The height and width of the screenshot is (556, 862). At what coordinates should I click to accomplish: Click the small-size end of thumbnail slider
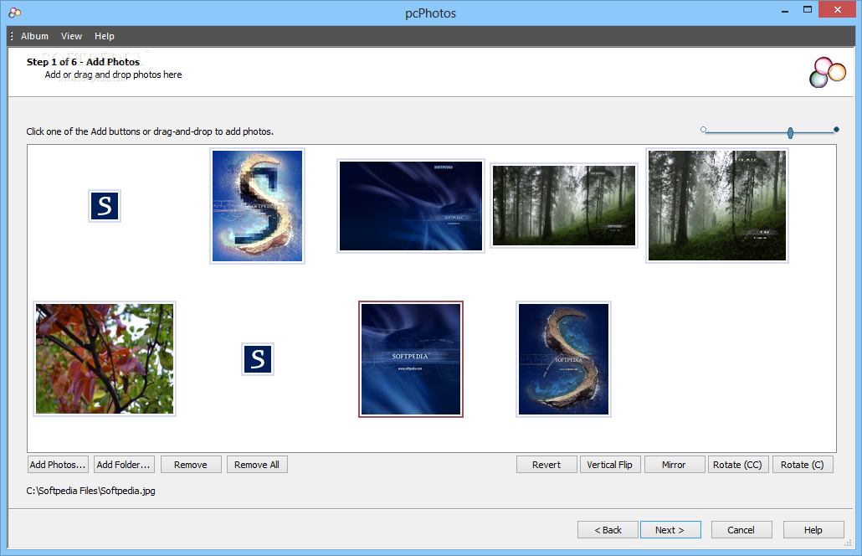click(x=703, y=130)
